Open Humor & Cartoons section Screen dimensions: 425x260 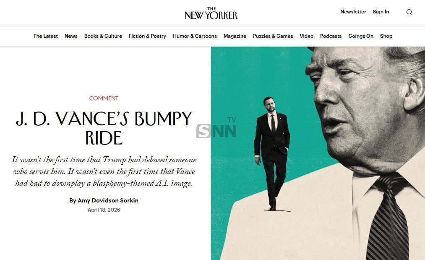point(195,36)
